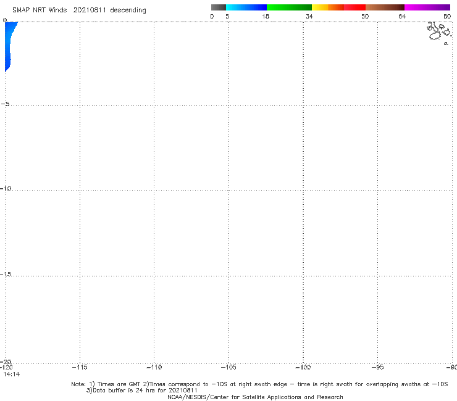Viewport: 457px width, 401px height.
Task: Click the longitude label '-95'
Action: click(378, 367)
